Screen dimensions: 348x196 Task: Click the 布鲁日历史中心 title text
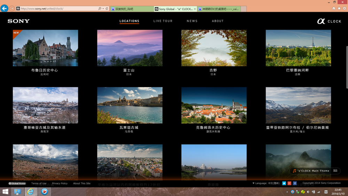coord(45,70)
